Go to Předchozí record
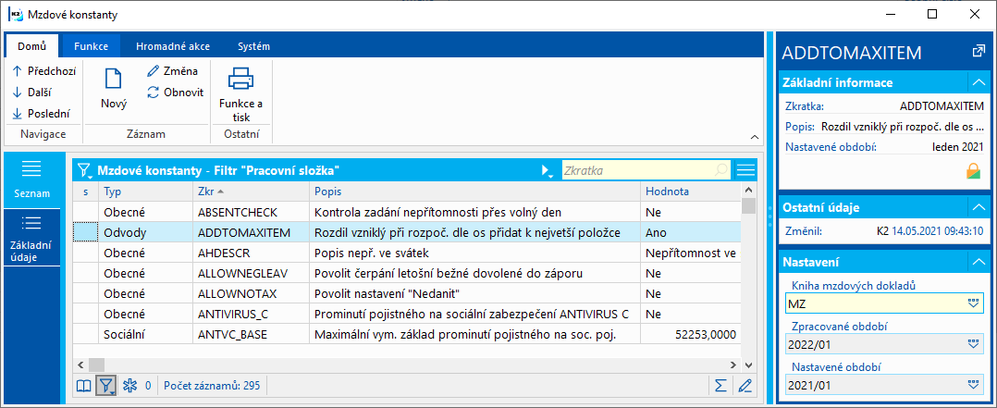This screenshot has height=408, width=997. [45, 70]
